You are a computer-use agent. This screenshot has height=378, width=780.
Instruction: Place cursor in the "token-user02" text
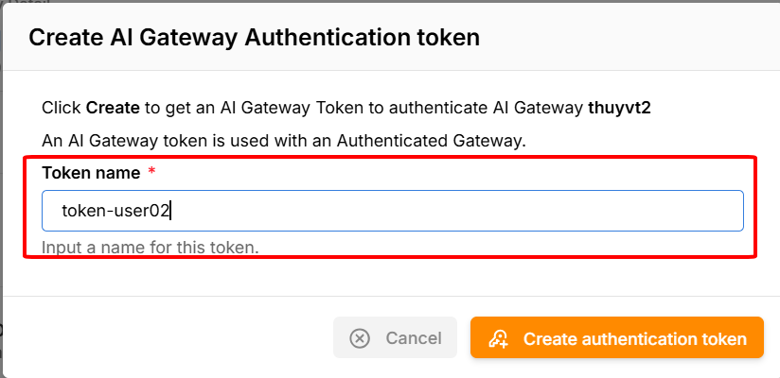pos(115,211)
